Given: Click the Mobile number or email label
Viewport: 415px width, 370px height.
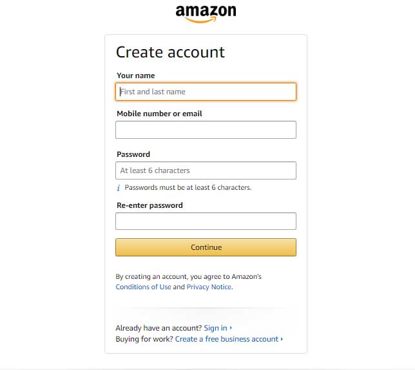Looking at the screenshot, I should (x=159, y=114).
